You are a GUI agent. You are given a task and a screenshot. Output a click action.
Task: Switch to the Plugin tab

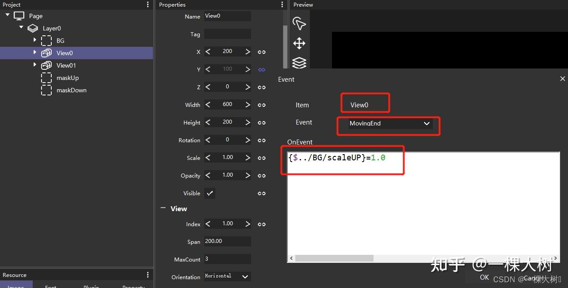pyautogui.click(x=91, y=286)
